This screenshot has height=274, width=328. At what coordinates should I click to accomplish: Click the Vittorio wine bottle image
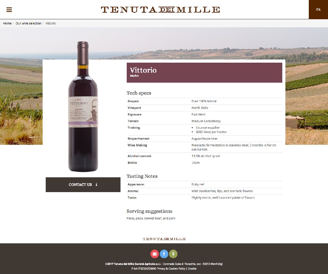point(83,107)
